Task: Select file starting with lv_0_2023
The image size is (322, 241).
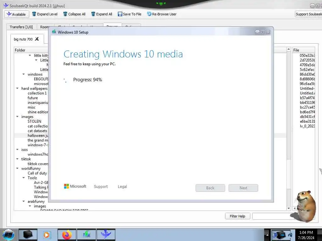Action: pos(307,126)
